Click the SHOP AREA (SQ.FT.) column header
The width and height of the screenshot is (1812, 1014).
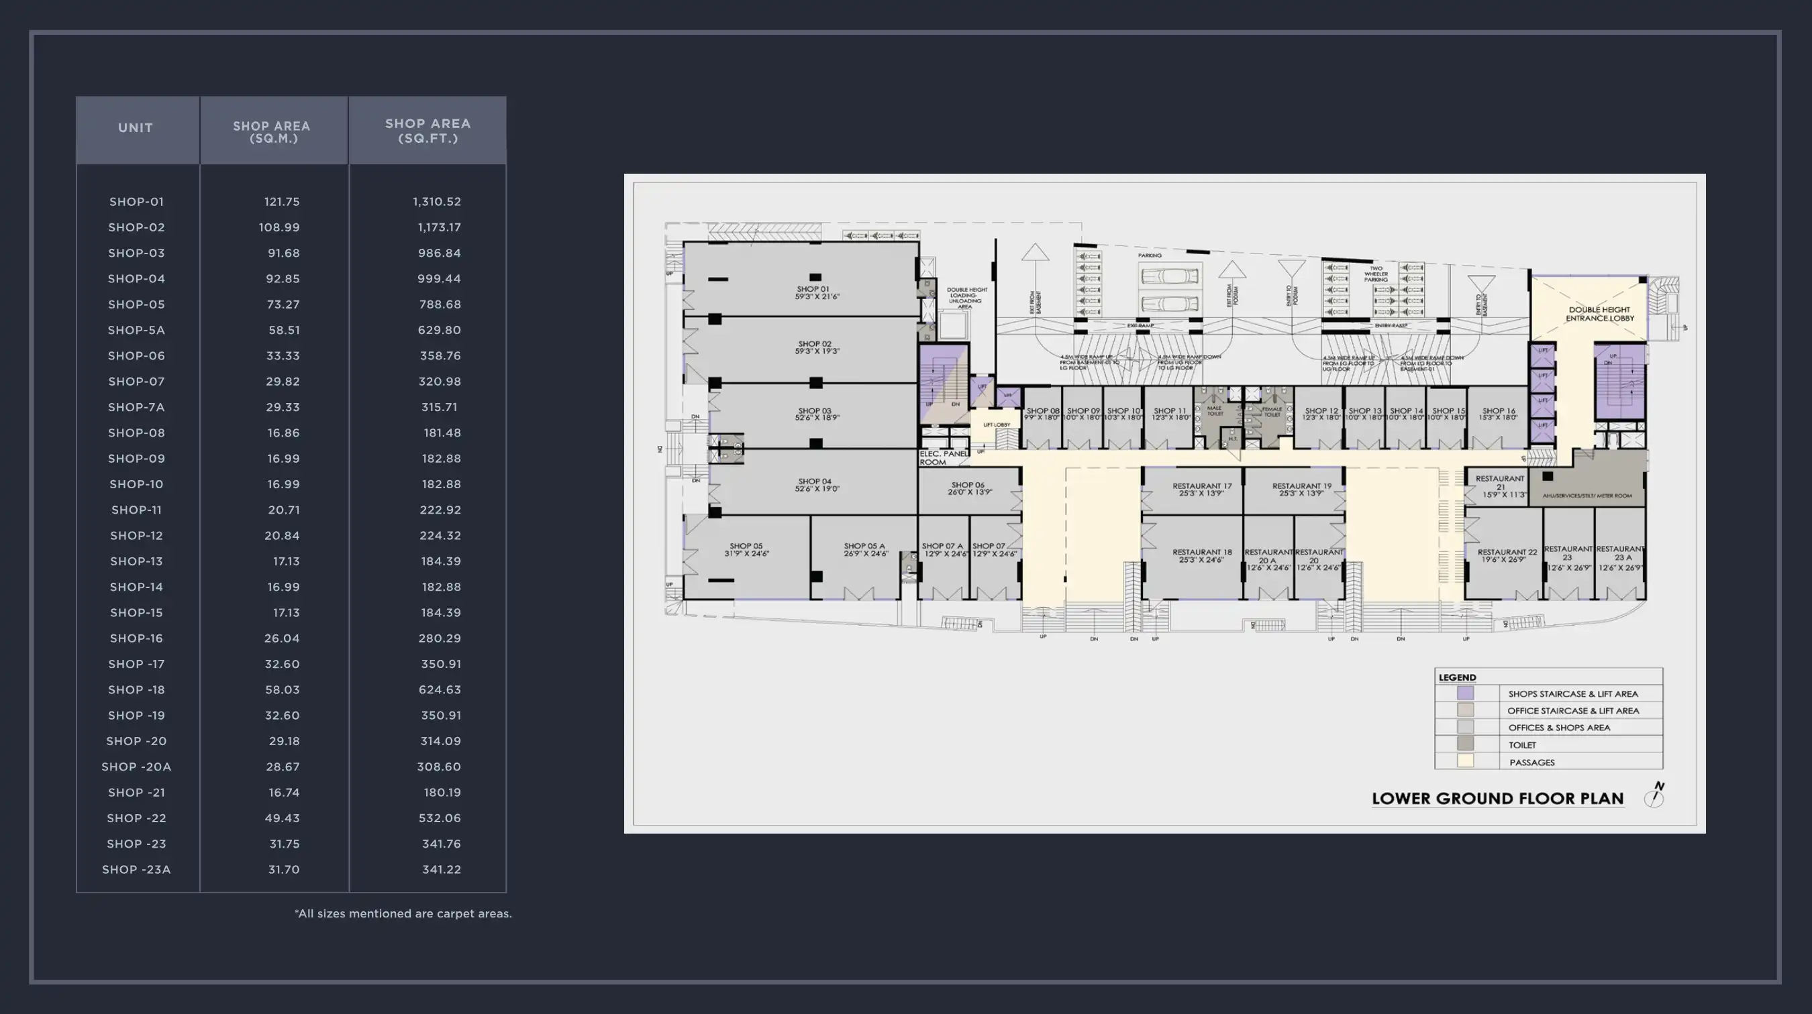click(427, 131)
